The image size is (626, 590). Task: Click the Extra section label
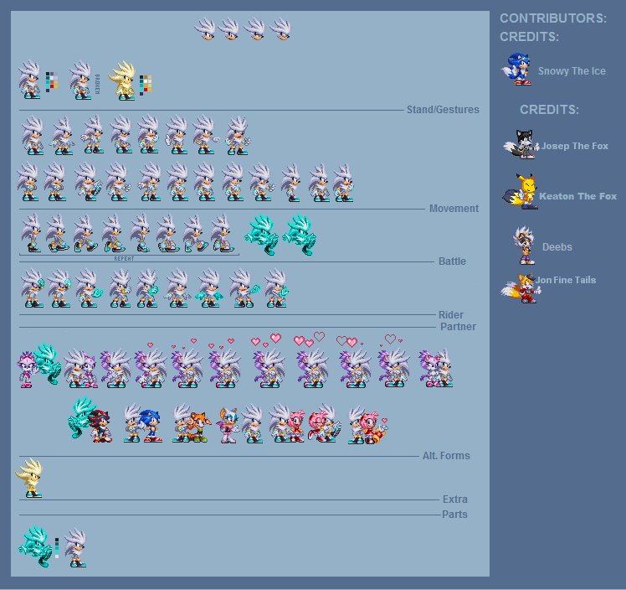tap(454, 499)
